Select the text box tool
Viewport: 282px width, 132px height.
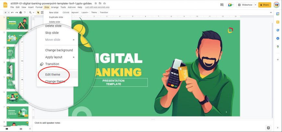coord(42,13)
